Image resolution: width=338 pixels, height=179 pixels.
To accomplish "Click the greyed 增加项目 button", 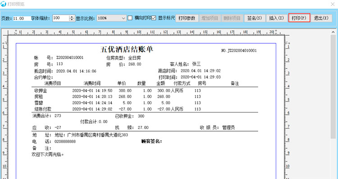I will pos(210,18).
